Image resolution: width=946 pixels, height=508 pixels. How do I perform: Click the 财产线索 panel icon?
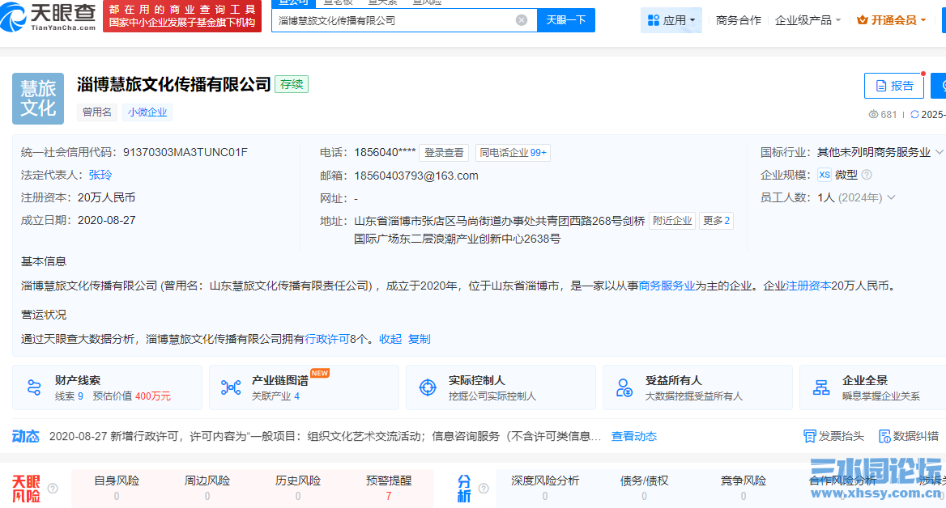pyautogui.click(x=34, y=387)
